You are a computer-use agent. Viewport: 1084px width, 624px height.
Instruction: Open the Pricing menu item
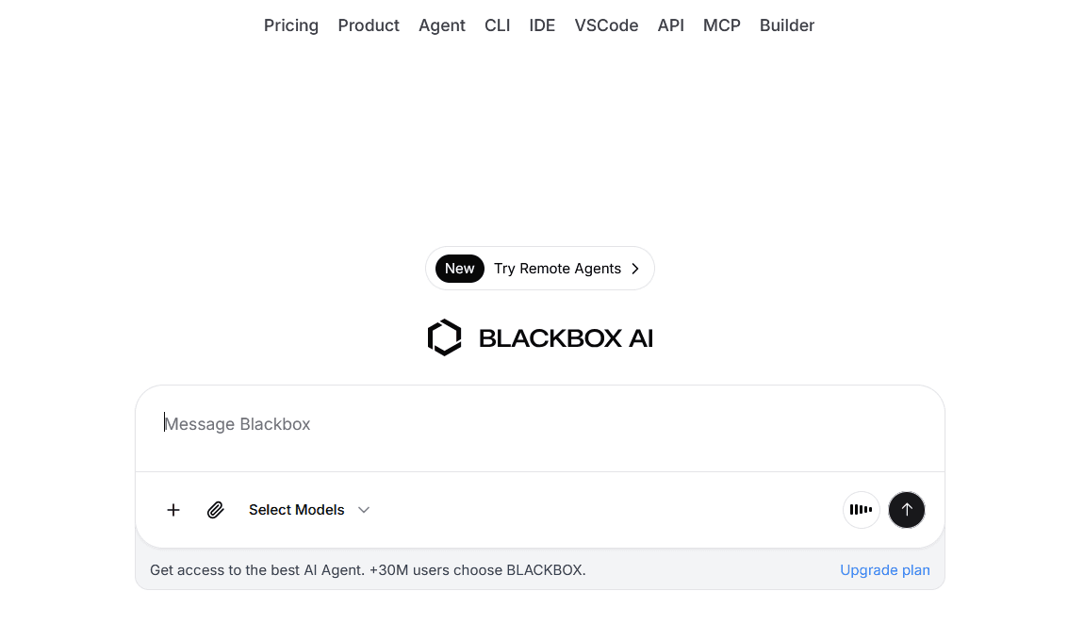[x=290, y=25]
